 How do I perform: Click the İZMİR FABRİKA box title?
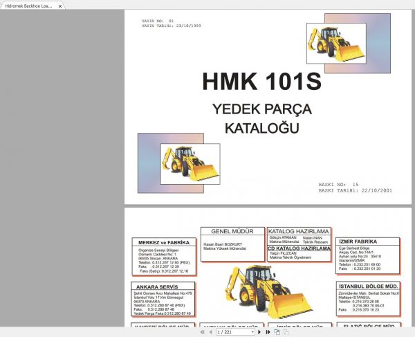click(x=358, y=242)
